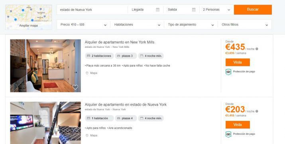
Task: Show price info help next to €435
Action: coord(257,49)
